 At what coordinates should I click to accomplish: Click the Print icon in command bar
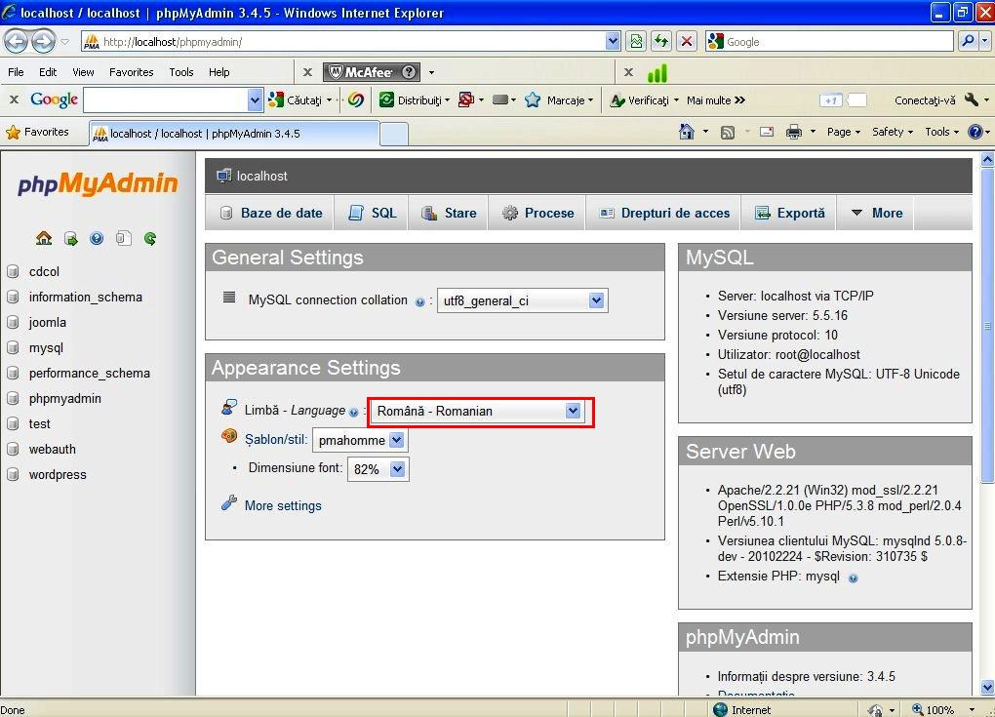(794, 132)
